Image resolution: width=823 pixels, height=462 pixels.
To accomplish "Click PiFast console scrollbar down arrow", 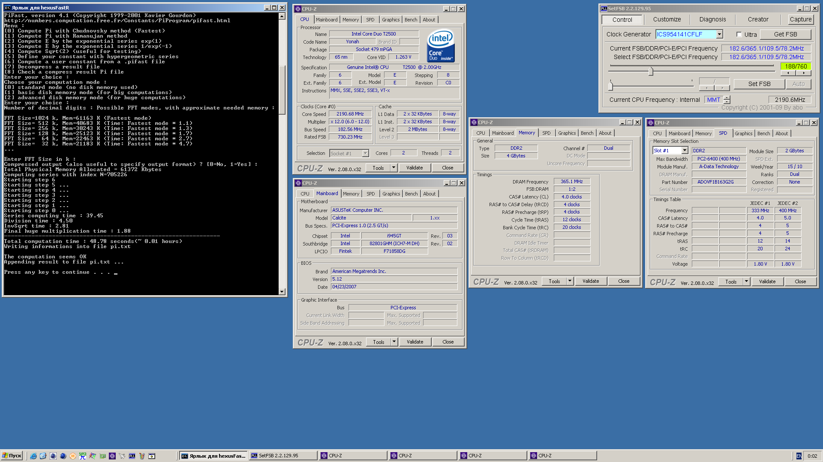I will 282,292.
